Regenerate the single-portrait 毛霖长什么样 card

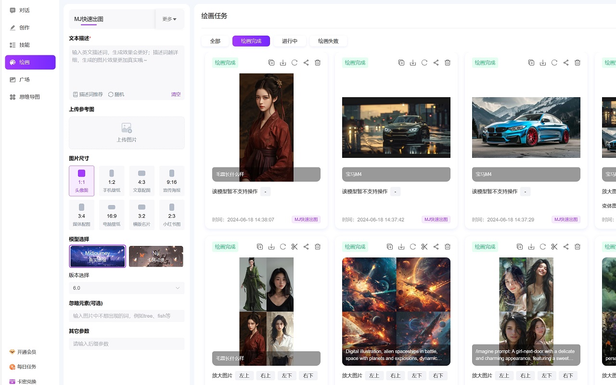(295, 63)
